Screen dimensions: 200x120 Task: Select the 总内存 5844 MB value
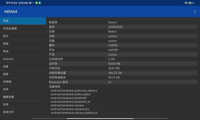tap(114, 64)
